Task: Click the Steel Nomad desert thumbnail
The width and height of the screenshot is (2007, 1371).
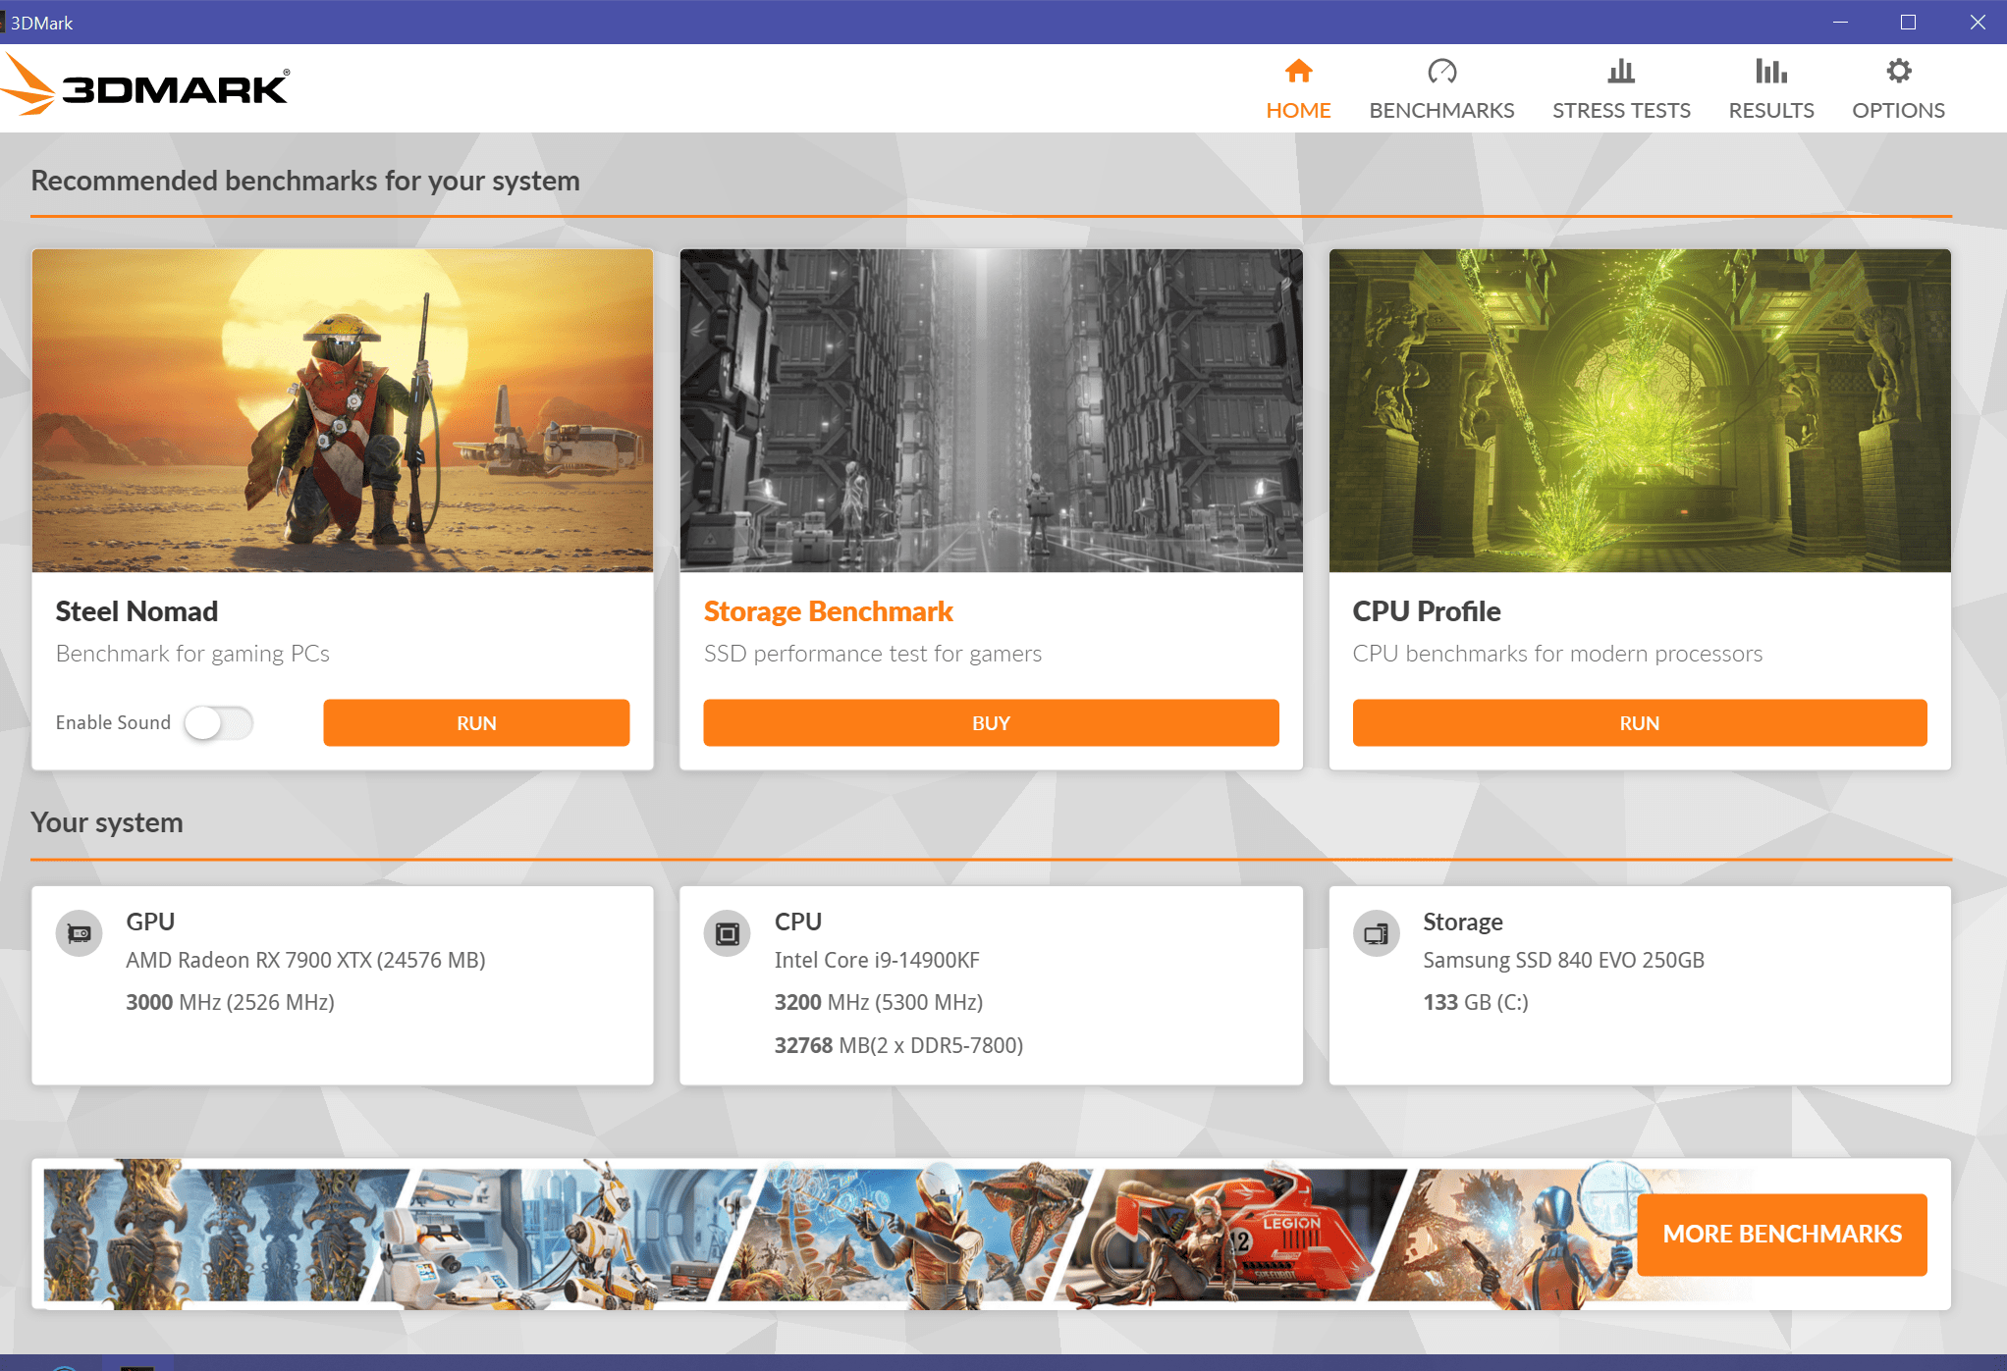Action: coord(343,410)
